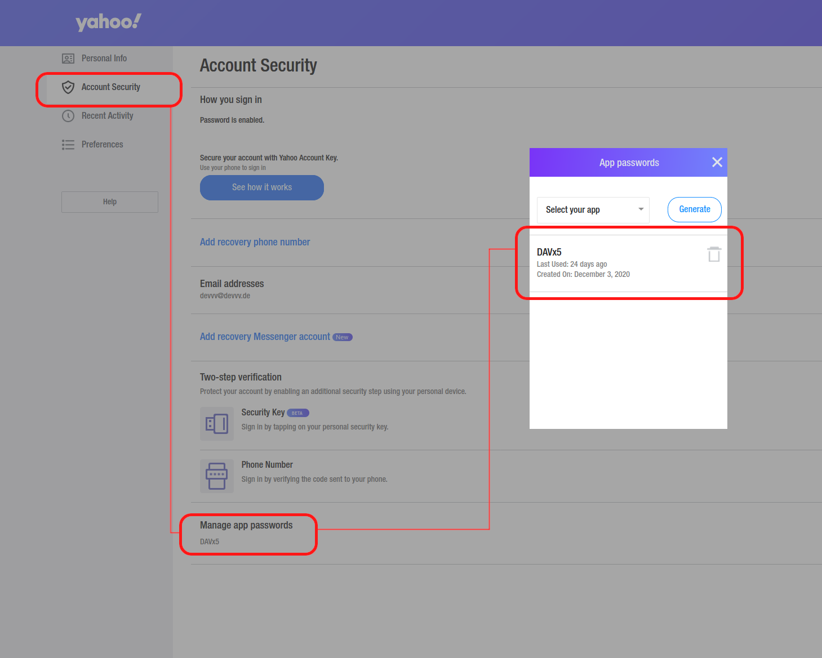Click the Recent Activity clock icon

click(x=68, y=116)
